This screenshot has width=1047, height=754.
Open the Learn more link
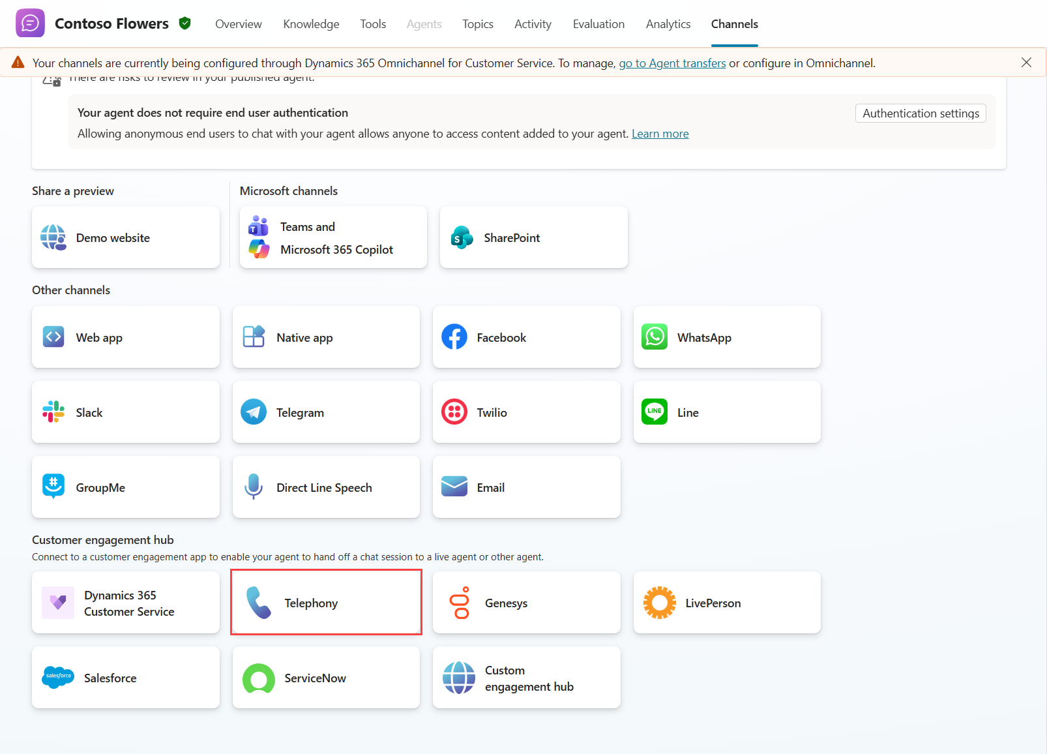pos(660,134)
